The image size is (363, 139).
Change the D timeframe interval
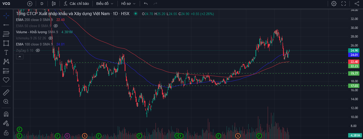tap(42, 4)
